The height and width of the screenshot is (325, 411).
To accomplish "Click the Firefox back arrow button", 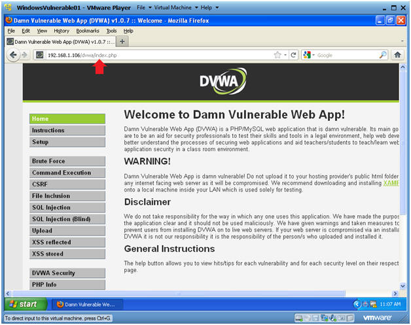I will point(13,55).
